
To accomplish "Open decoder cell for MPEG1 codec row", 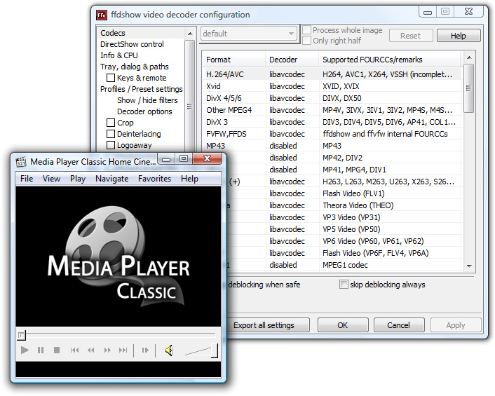I will (292, 265).
